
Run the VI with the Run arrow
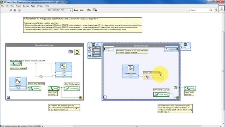(11, 10)
